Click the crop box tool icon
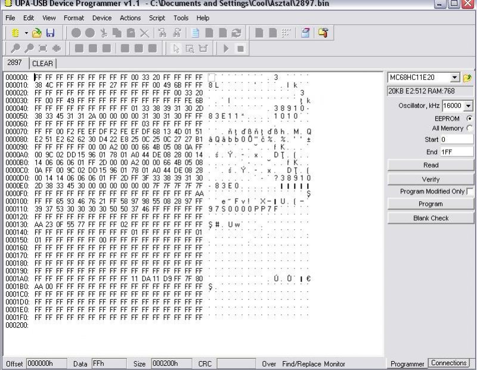Viewport: 477px width, 370px height. [x=203, y=48]
